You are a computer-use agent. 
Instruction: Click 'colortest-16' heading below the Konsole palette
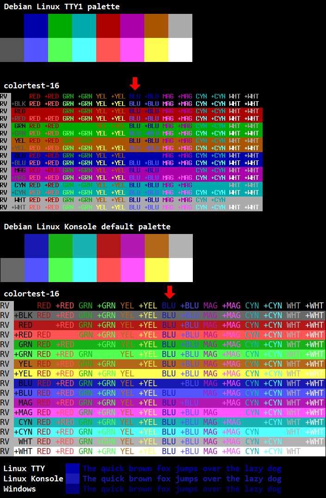pyautogui.click(x=31, y=294)
